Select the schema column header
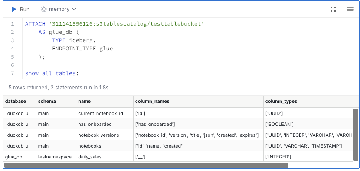Image resolution: width=360 pixels, height=171 pixels. pyautogui.click(x=47, y=102)
